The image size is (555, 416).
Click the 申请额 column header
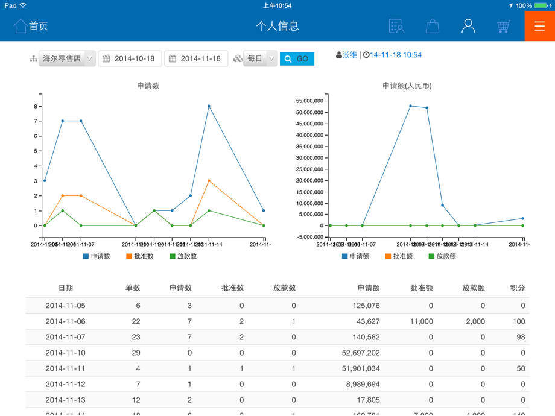(368, 288)
